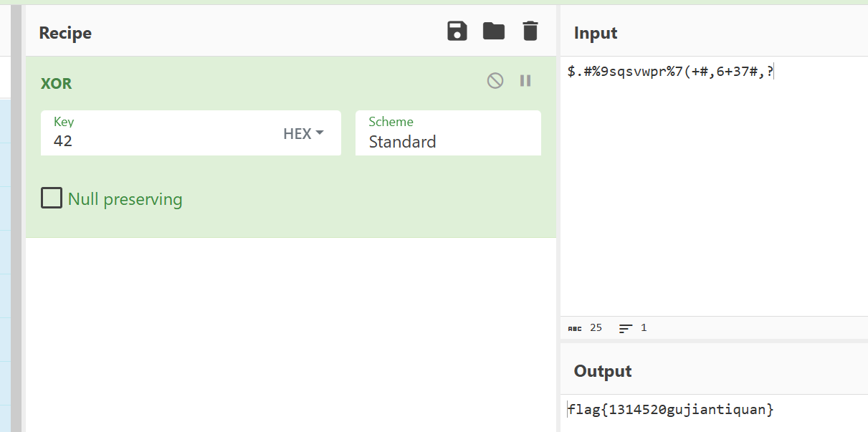Click the character count icon under Input
Viewport: 868px width, 432px height.
tap(575, 328)
